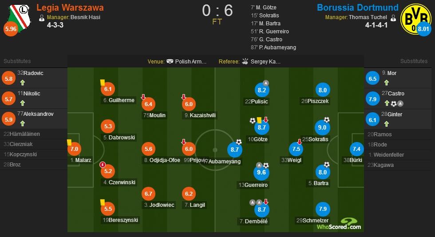Open the Borussia Dortmund team name link
This screenshot has height=237, width=435.
(358, 8)
